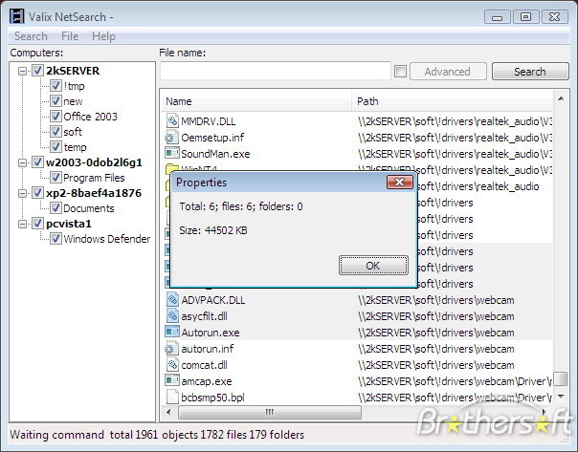Select the autorun.inf file name

click(207, 349)
